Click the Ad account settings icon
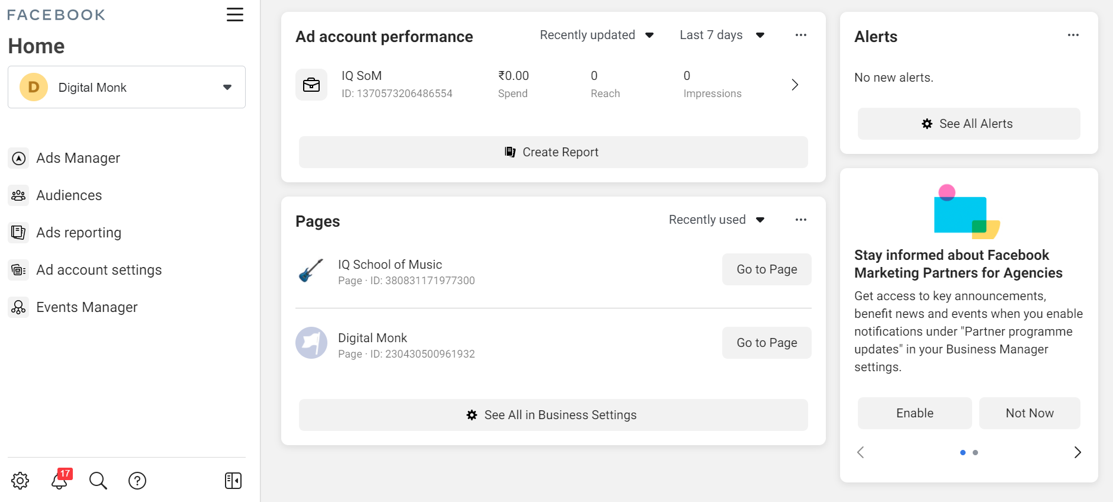 (x=19, y=270)
